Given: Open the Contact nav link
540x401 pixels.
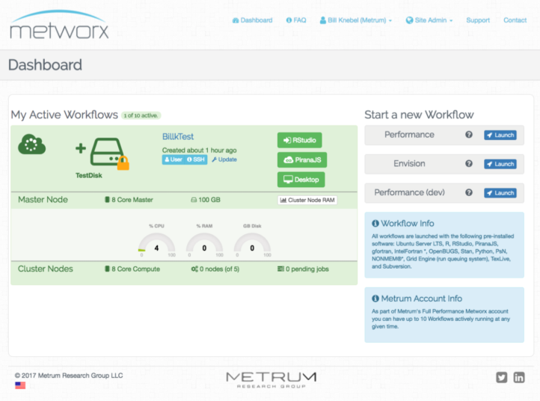Looking at the screenshot, I should (x=515, y=20).
